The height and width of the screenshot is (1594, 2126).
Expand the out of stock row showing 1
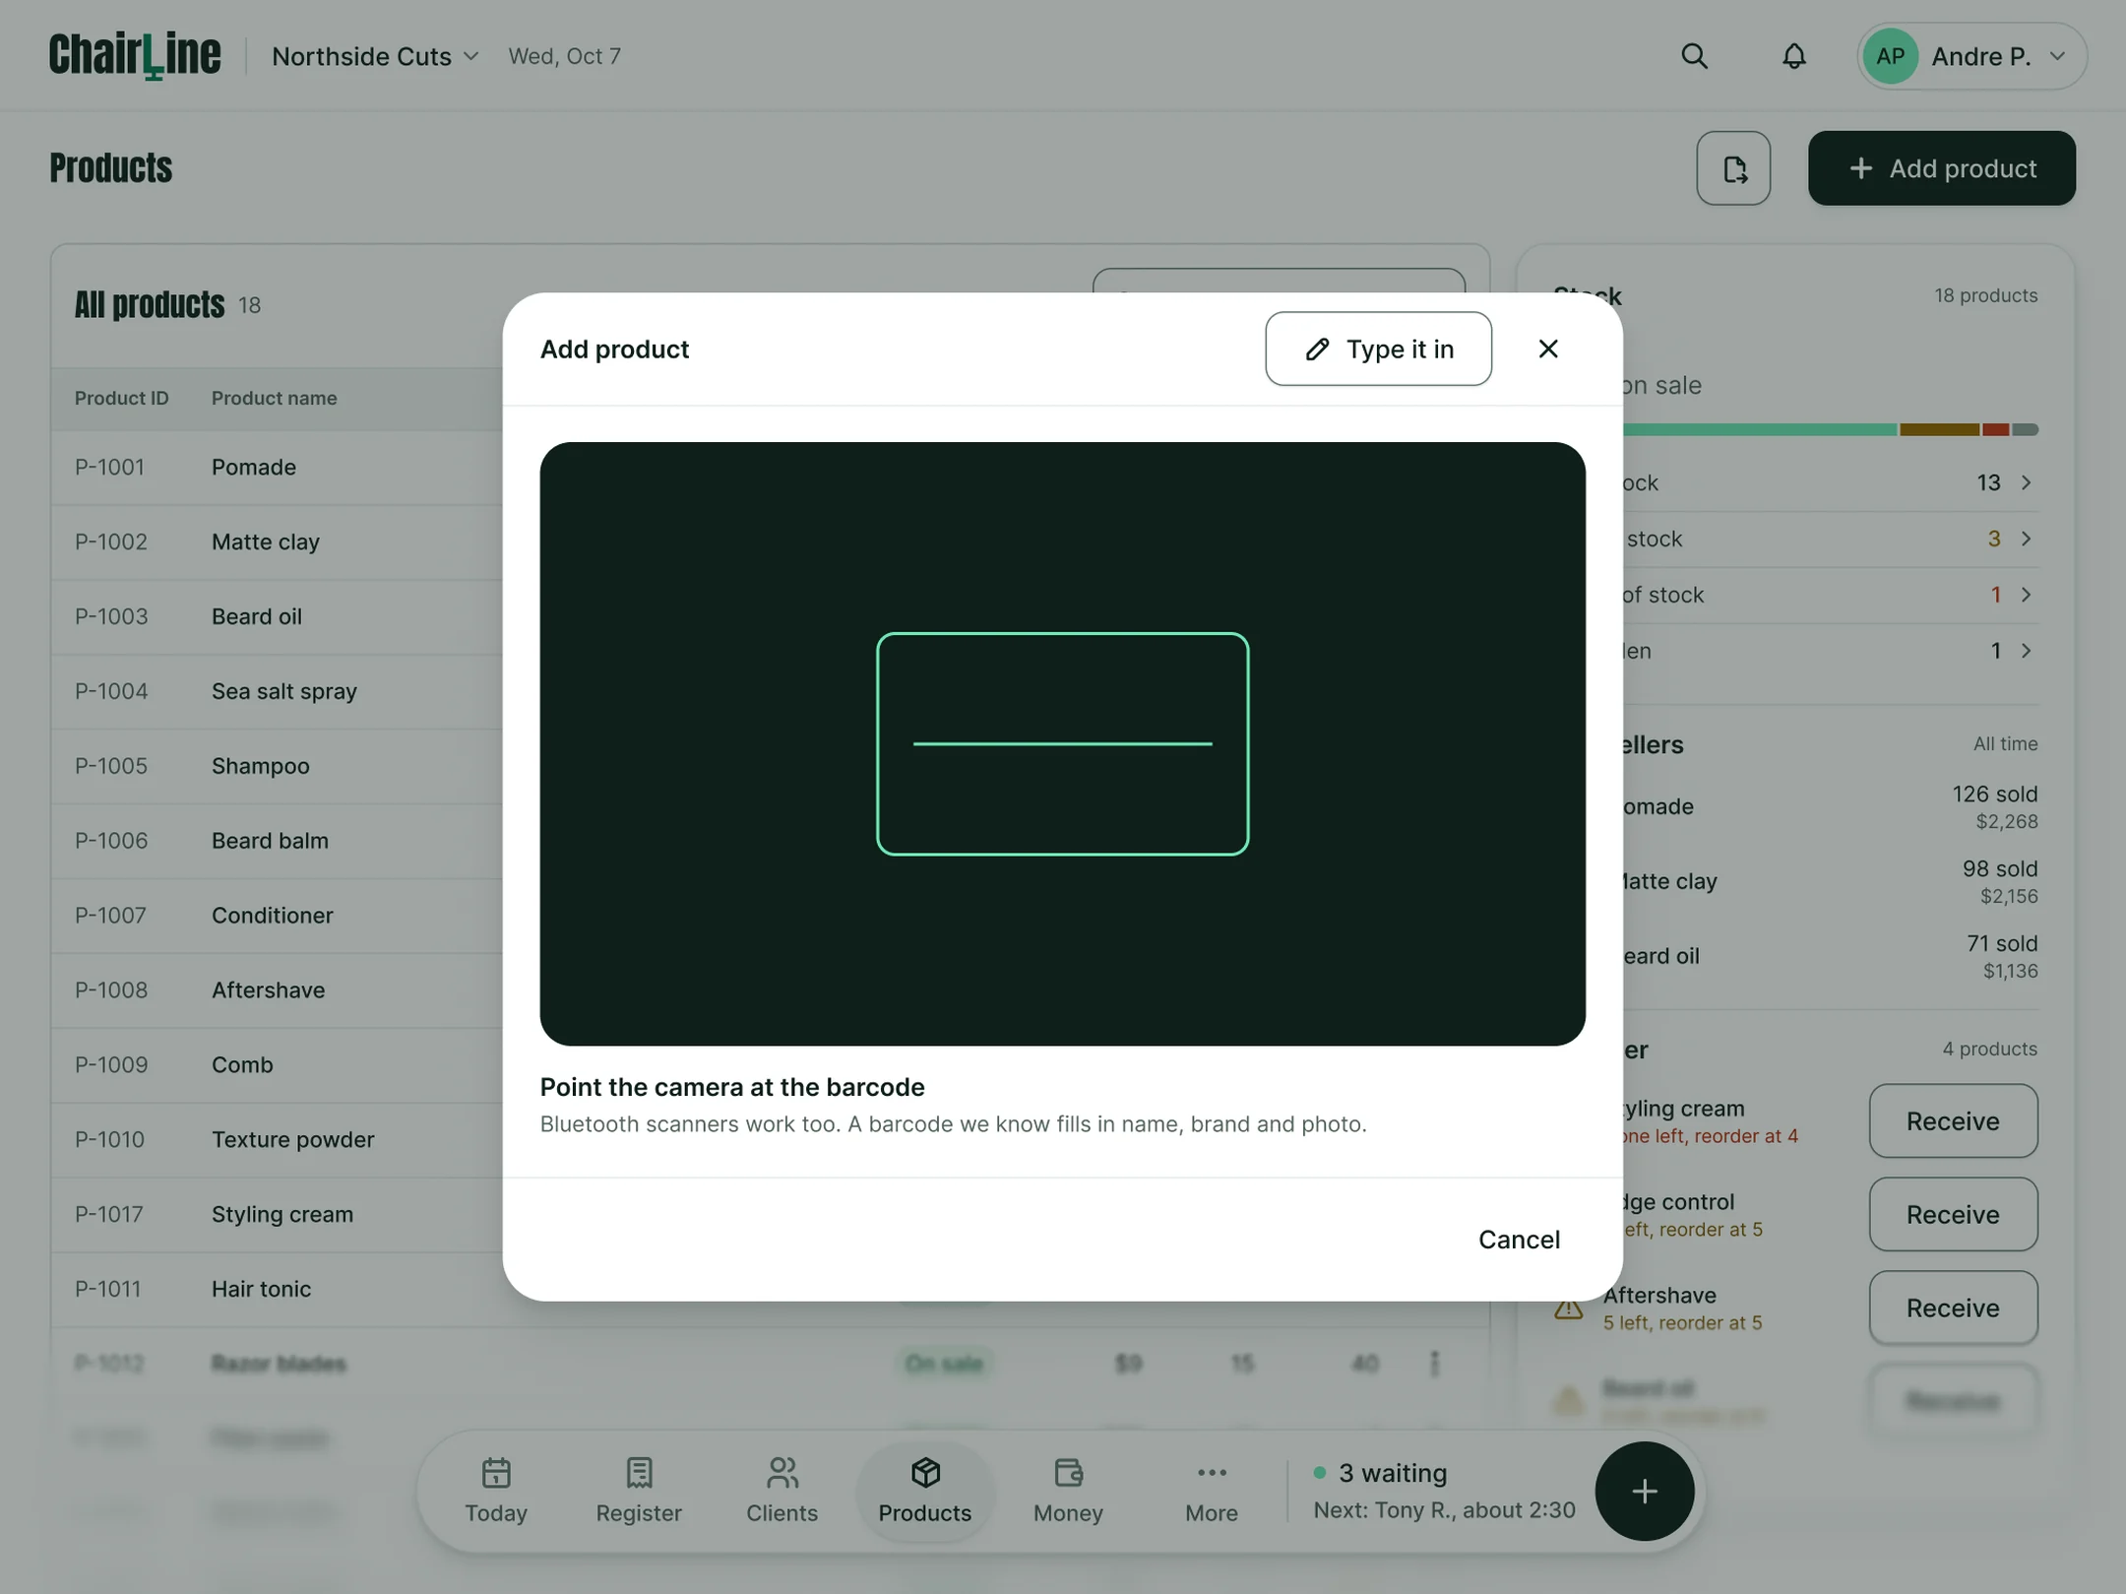pos(1830,595)
